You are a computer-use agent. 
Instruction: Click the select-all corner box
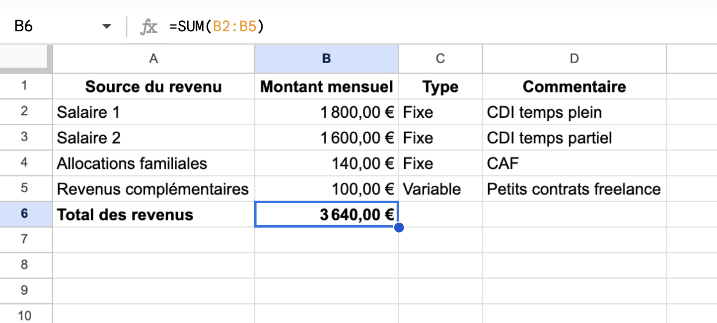click(x=26, y=59)
